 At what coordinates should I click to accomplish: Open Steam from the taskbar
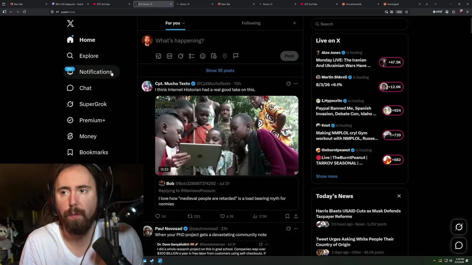tap(152, 261)
